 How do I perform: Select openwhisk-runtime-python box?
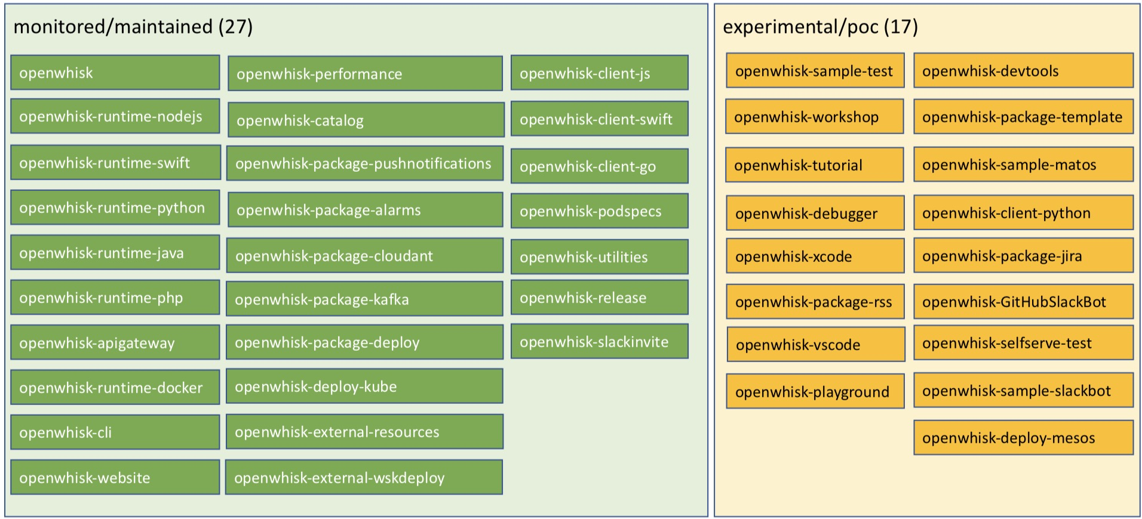(x=115, y=208)
